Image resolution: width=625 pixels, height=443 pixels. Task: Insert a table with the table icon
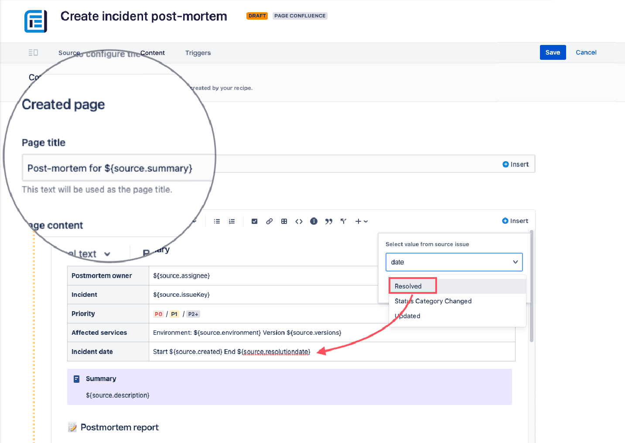(x=284, y=221)
